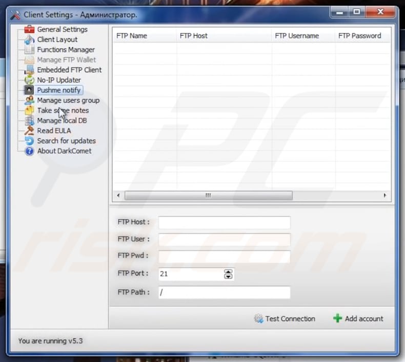
Task: Open Take some notes entry
Action: (63, 111)
